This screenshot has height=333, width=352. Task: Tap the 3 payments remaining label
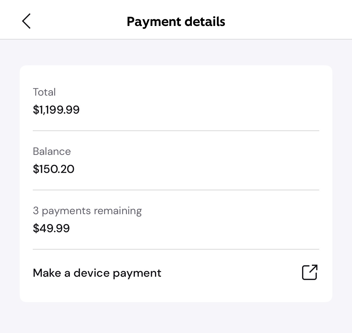coord(87,211)
